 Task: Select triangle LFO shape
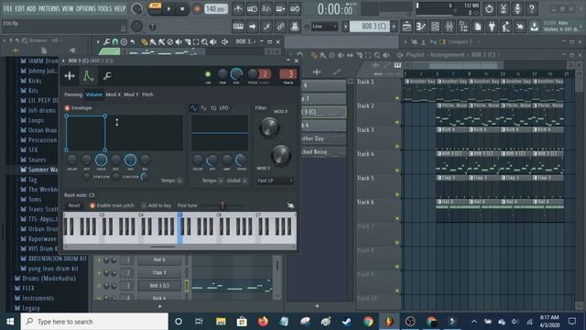pyautogui.click(x=203, y=108)
